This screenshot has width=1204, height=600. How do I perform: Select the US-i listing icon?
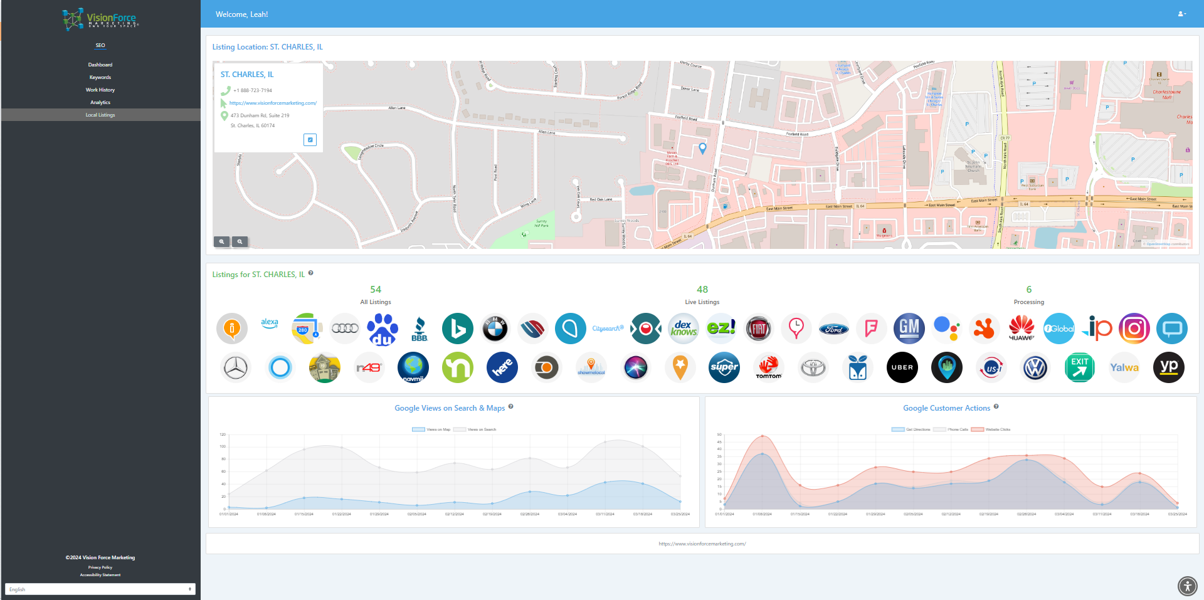pyautogui.click(x=991, y=367)
